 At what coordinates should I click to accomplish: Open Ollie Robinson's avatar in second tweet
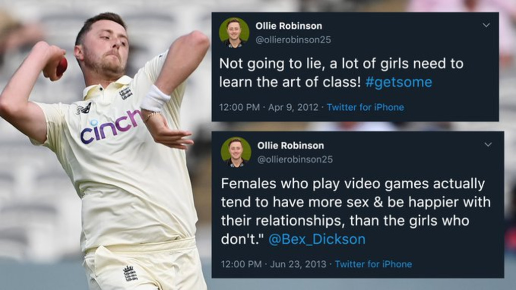(236, 152)
